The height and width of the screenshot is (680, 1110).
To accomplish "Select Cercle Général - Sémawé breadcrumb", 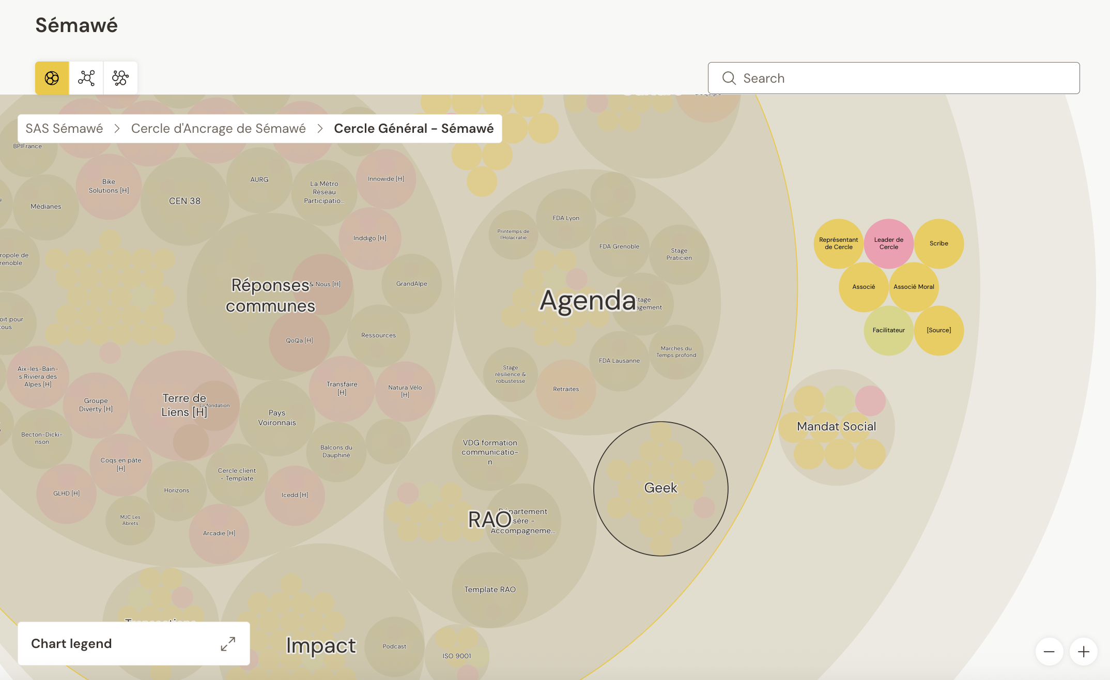I will 413,129.
